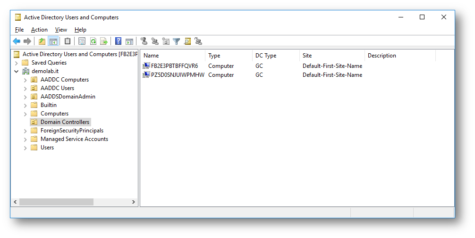Click the filter funnel toolbar icon

(176, 41)
